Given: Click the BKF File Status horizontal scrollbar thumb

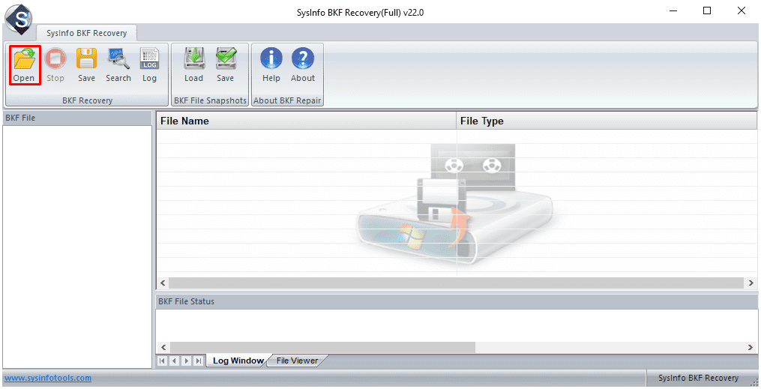Looking at the screenshot, I should tap(322, 347).
